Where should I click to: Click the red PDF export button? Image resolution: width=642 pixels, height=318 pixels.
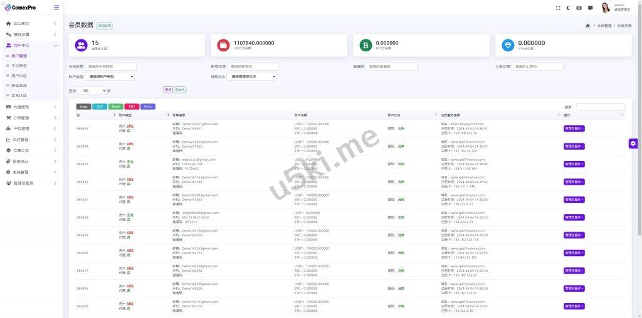132,106
